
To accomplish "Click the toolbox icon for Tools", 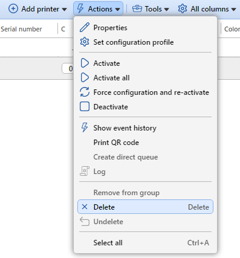I will tap(137, 9).
